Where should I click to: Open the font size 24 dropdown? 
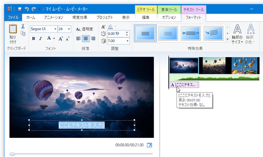(x=69, y=29)
